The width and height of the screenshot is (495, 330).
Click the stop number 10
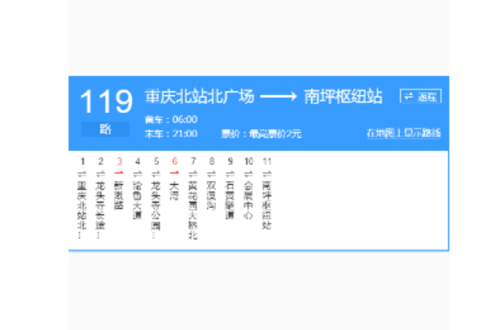(x=248, y=161)
